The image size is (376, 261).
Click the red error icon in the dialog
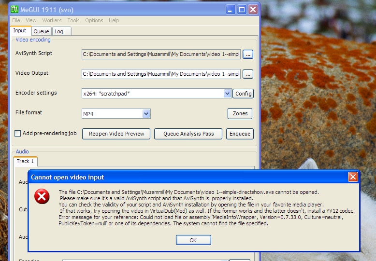click(42, 196)
